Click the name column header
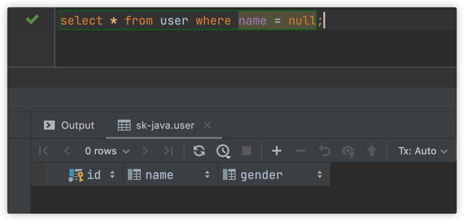 (x=170, y=175)
